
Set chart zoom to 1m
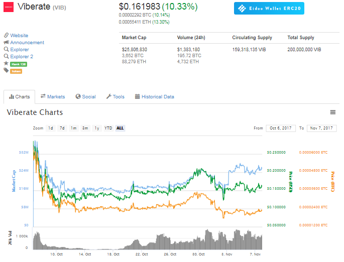point(74,128)
